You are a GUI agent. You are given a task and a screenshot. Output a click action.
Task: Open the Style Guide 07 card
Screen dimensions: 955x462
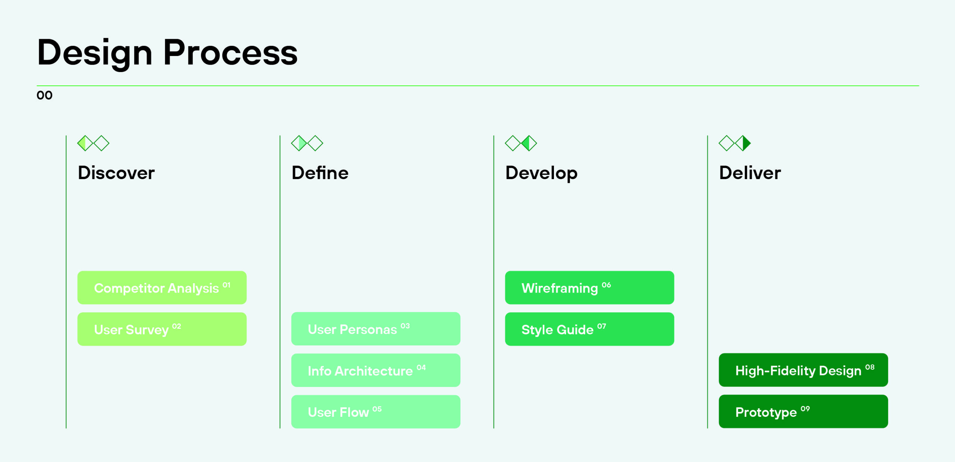coord(589,329)
